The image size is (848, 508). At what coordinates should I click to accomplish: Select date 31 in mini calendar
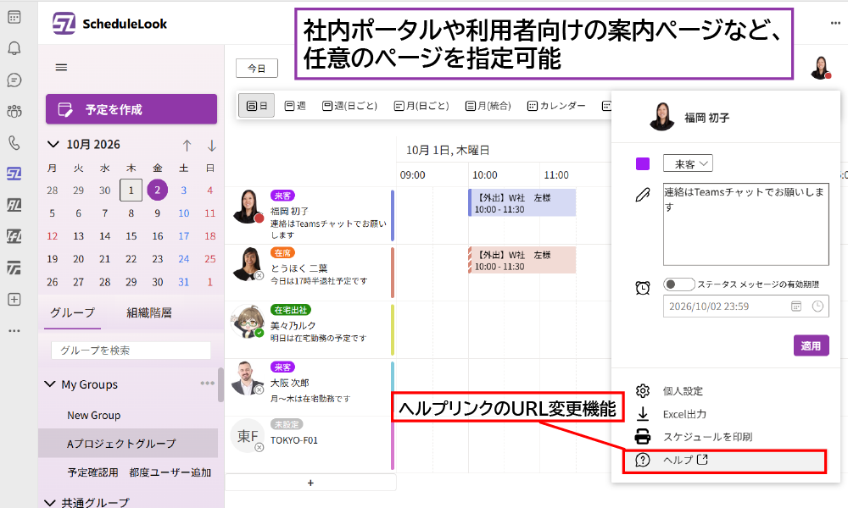184,282
